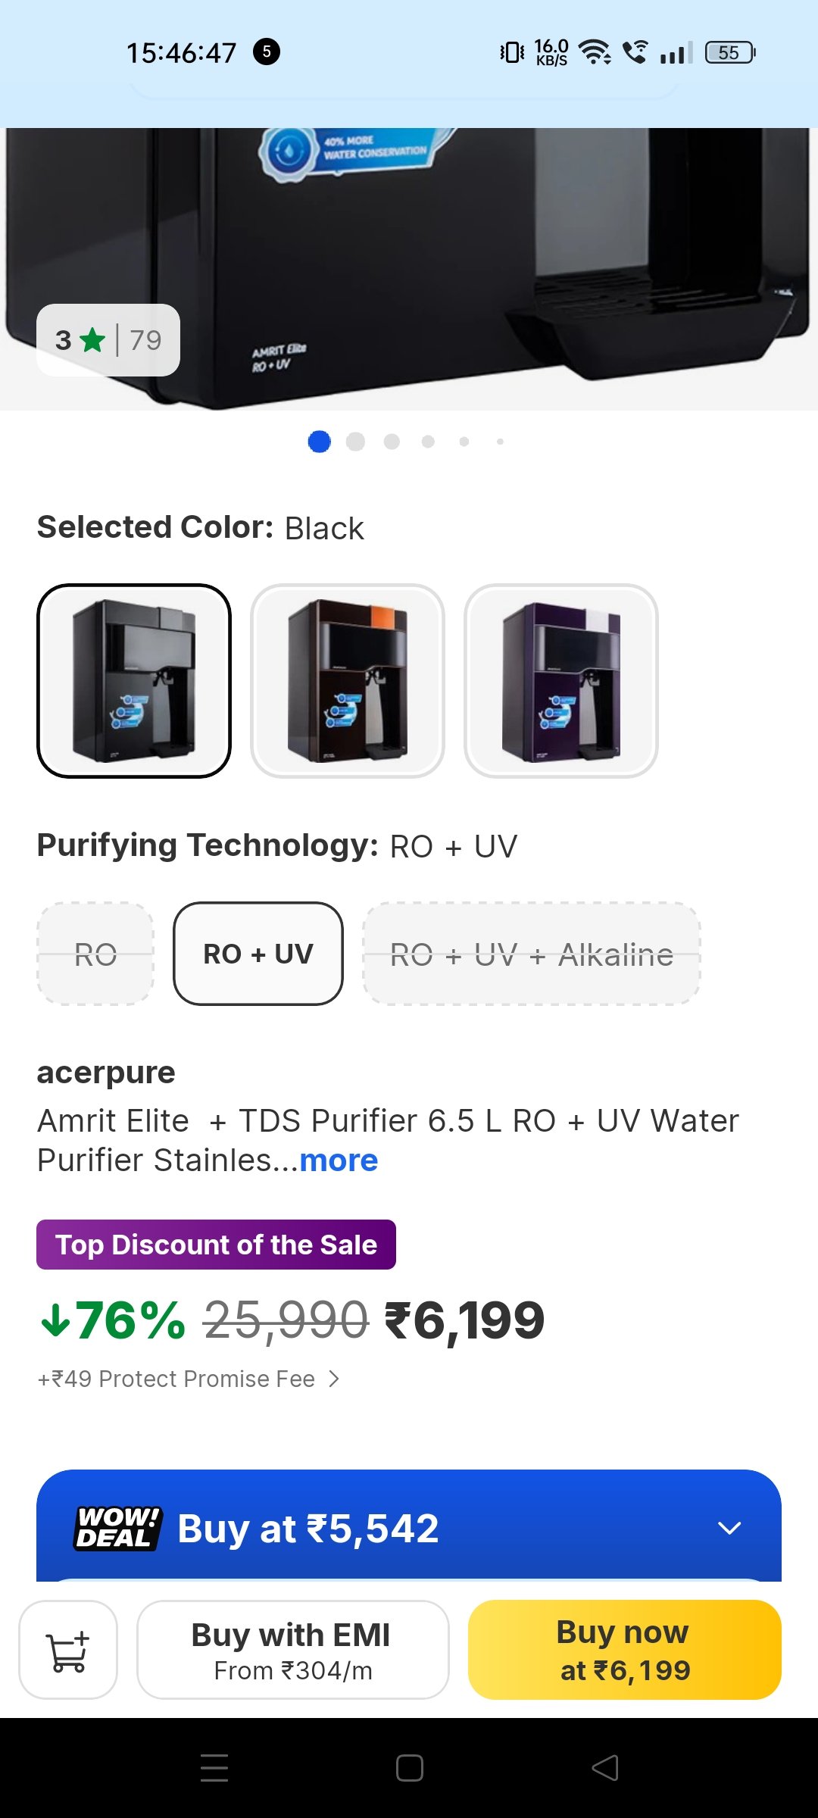Choose the purple color variant thumbnail
This screenshot has height=1818, width=818.
coord(561,681)
